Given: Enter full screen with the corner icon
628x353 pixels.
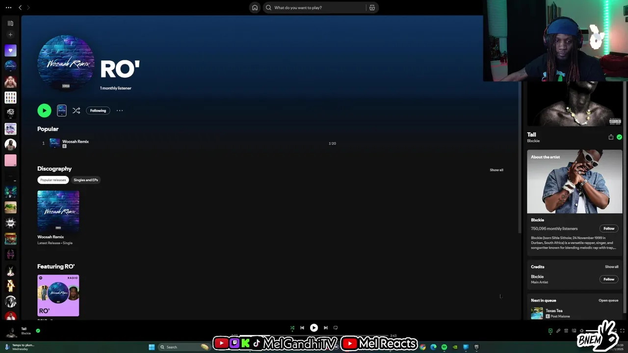Looking at the screenshot, I should point(623,331).
